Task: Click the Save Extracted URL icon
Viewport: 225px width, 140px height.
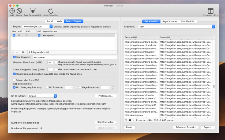Action: pyautogui.click(x=33, y=11)
